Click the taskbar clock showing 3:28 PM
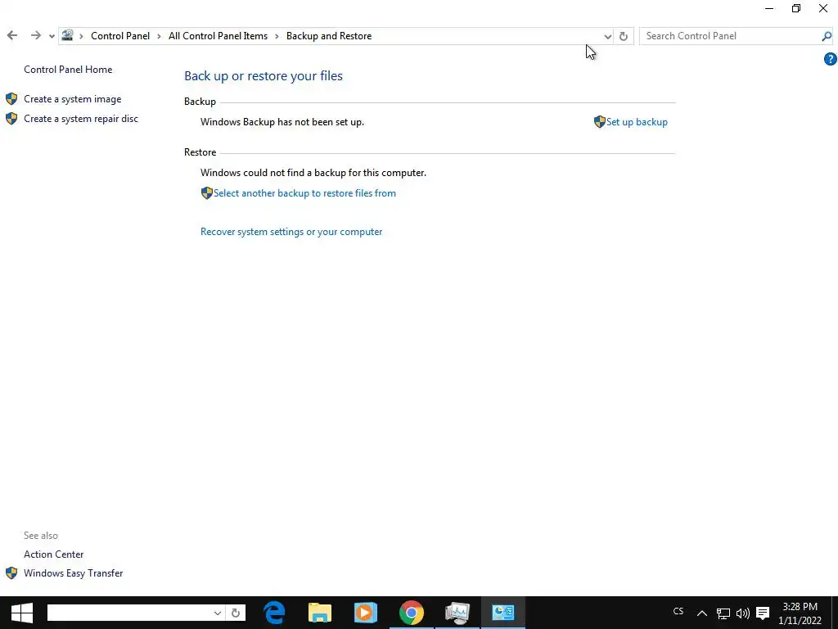 pos(800,613)
